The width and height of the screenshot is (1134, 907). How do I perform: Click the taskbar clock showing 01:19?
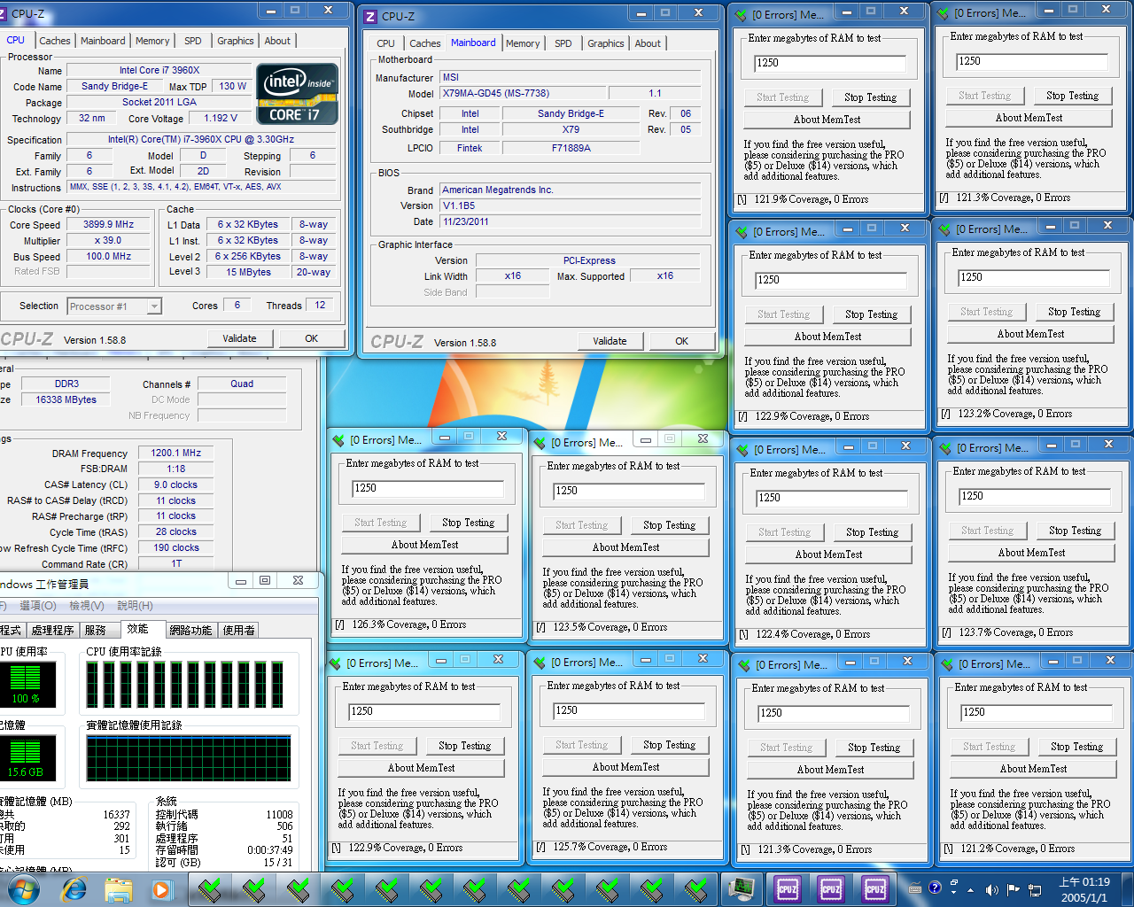(1084, 889)
